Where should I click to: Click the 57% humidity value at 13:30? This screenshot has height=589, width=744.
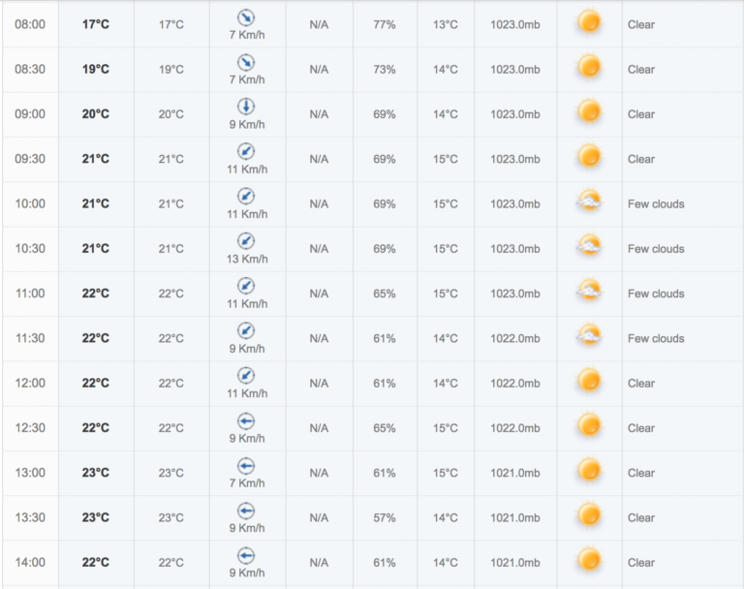click(385, 518)
